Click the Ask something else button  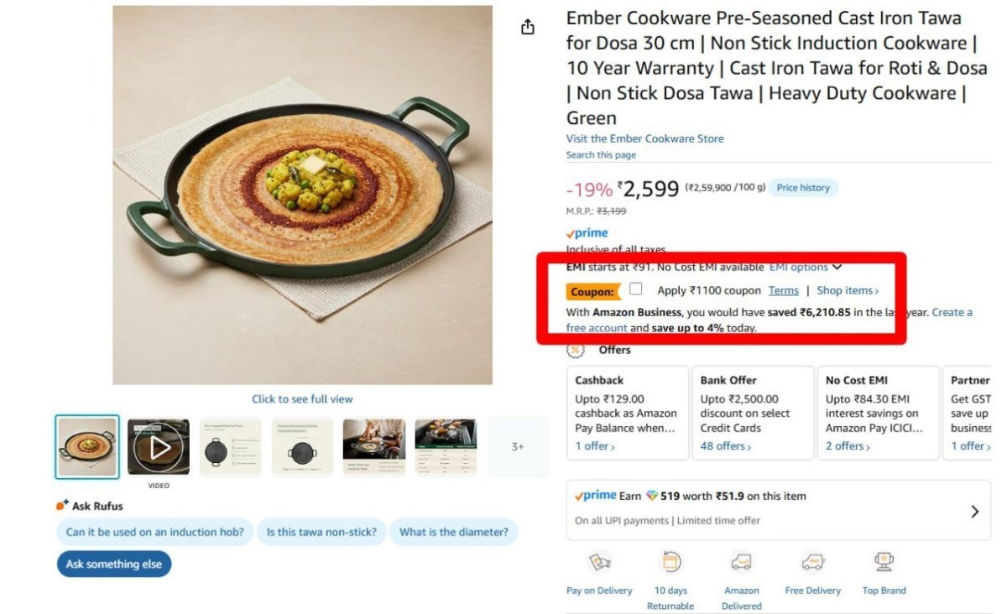(114, 565)
